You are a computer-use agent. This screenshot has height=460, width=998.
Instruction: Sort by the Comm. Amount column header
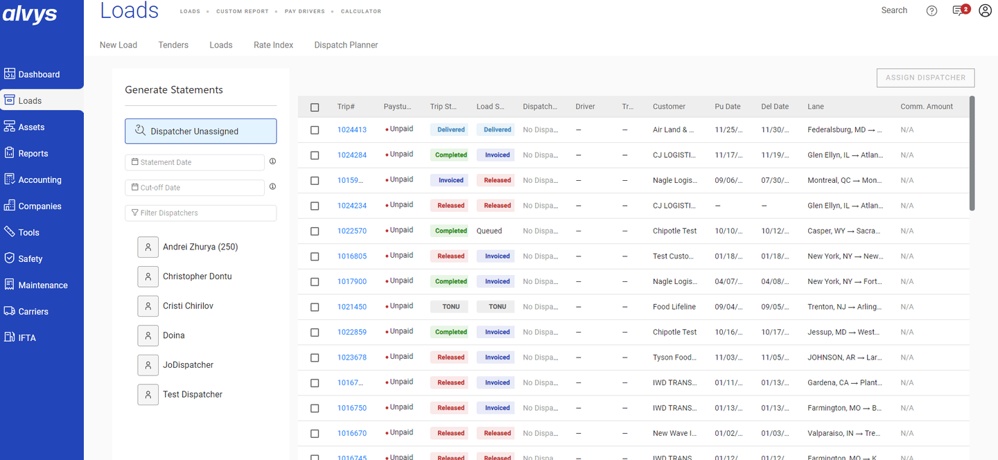pos(927,107)
